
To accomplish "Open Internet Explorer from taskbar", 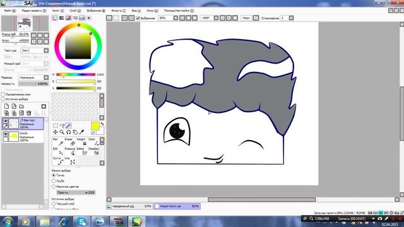I will [63, 221].
